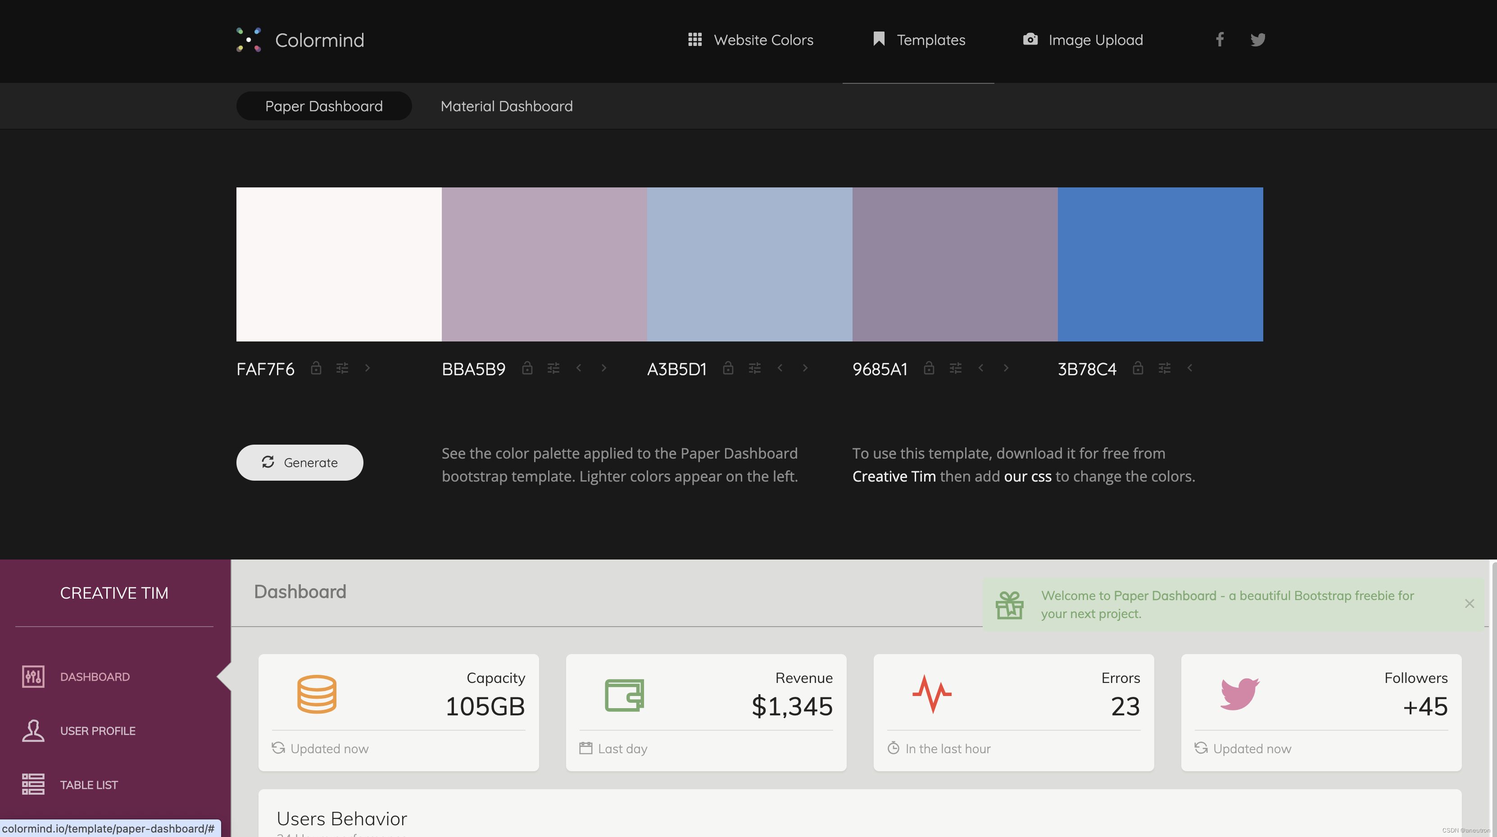This screenshot has width=1497, height=837.
Task: Dismiss the welcome notification
Action: pos(1470,603)
